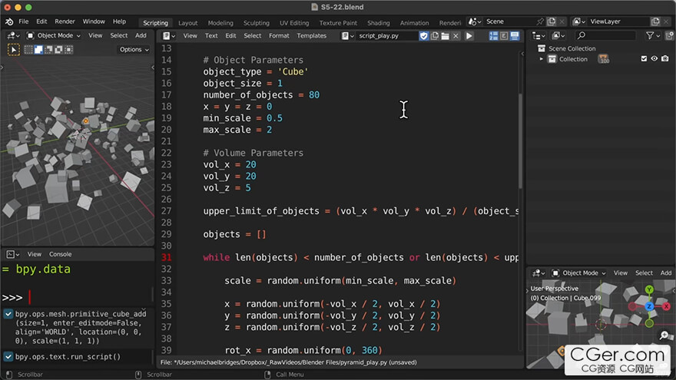Open the text datablock browse dropdown
Screen dimensions: 676x380
(x=348, y=36)
